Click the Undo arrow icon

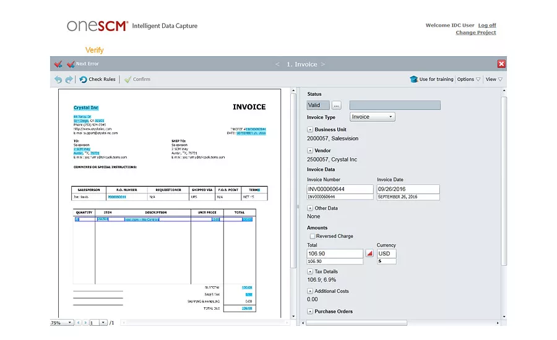click(x=58, y=80)
